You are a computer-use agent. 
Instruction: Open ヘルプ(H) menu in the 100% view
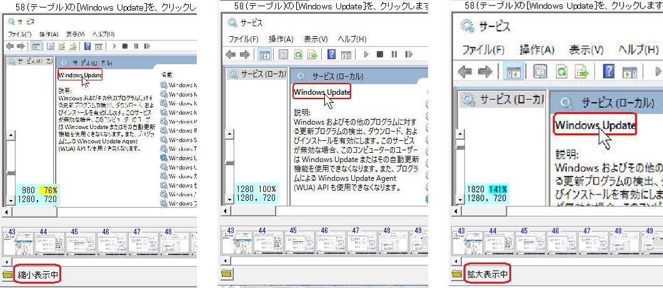point(352,39)
